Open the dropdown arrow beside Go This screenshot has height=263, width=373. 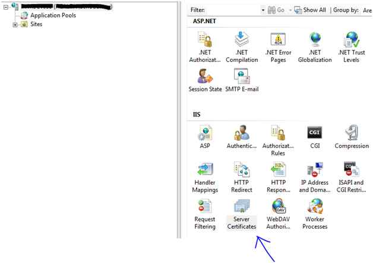click(290, 10)
